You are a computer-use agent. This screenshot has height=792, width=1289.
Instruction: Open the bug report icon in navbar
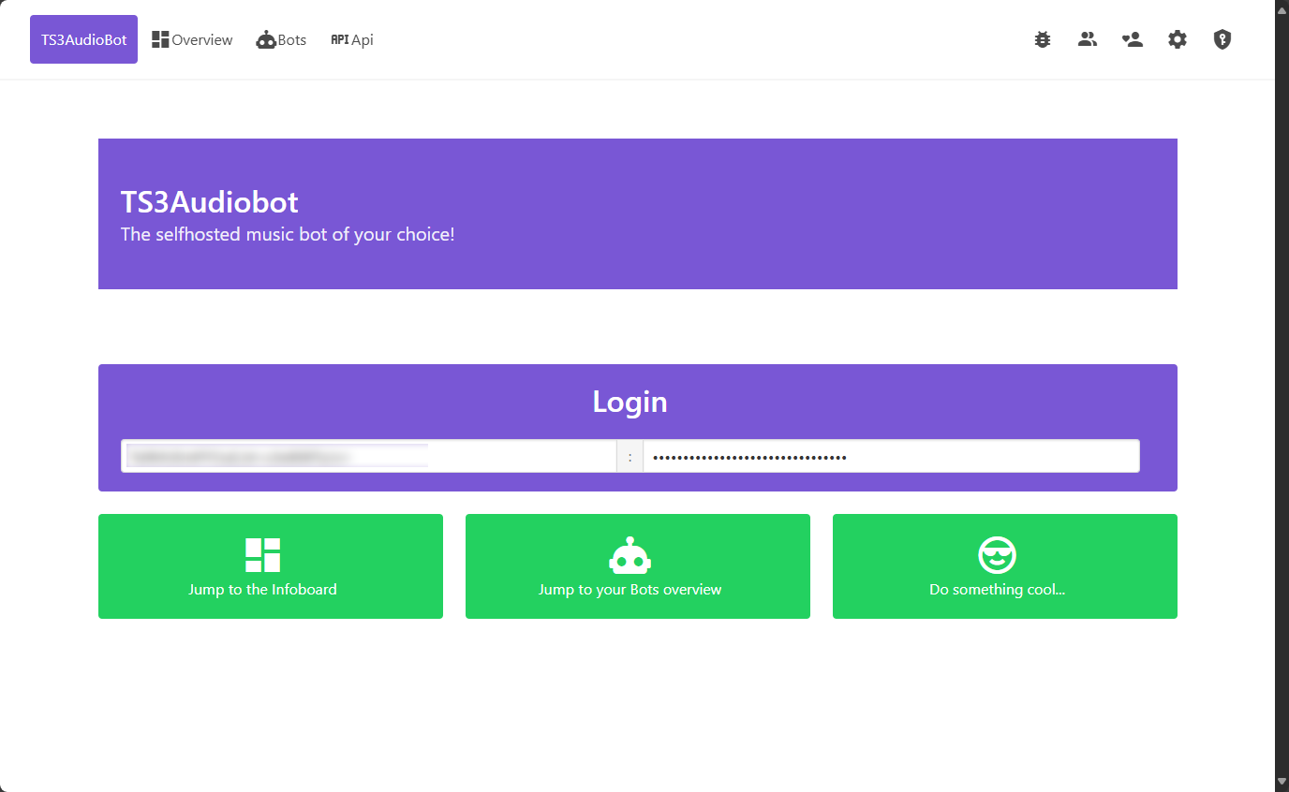(1043, 39)
